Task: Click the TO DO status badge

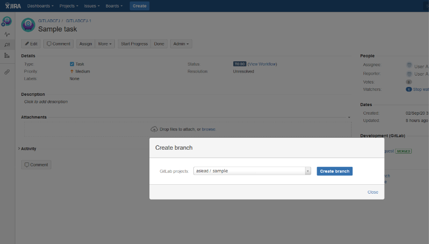Action: pos(240,64)
